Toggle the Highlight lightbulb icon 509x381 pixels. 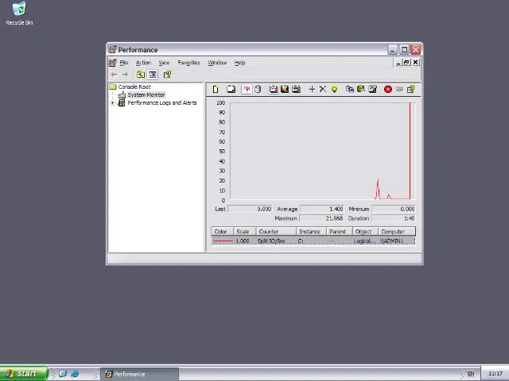point(334,89)
